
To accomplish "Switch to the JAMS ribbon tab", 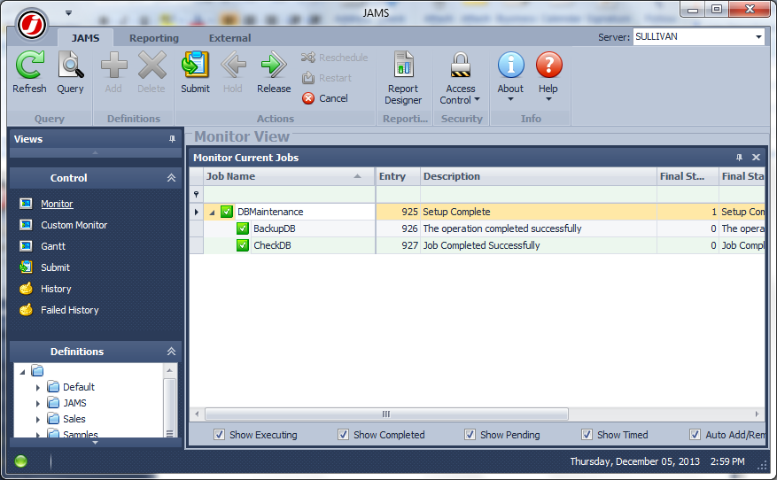I will click(85, 38).
